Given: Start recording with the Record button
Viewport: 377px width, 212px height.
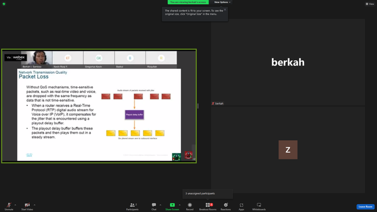Looking at the screenshot, I should [190, 206].
